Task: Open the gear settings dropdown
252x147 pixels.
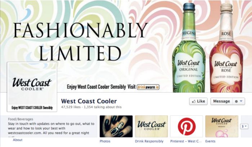Action: (239, 101)
